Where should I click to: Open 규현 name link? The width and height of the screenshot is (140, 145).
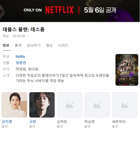tap(33, 122)
